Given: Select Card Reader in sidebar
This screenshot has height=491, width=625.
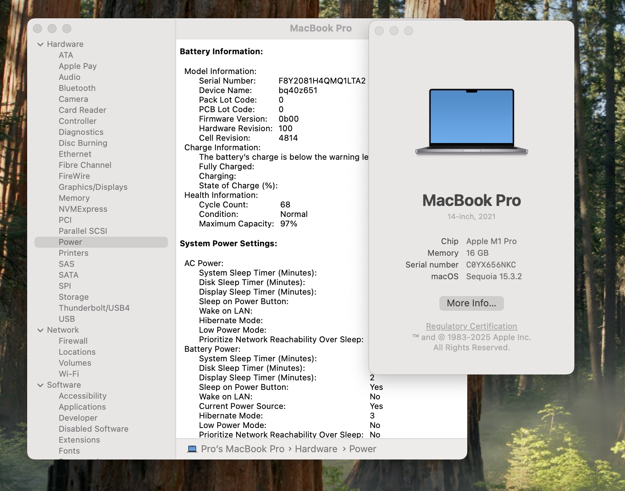Looking at the screenshot, I should (83, 110).
